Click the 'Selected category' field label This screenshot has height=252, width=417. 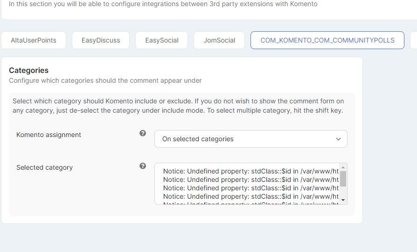(44, 167)
